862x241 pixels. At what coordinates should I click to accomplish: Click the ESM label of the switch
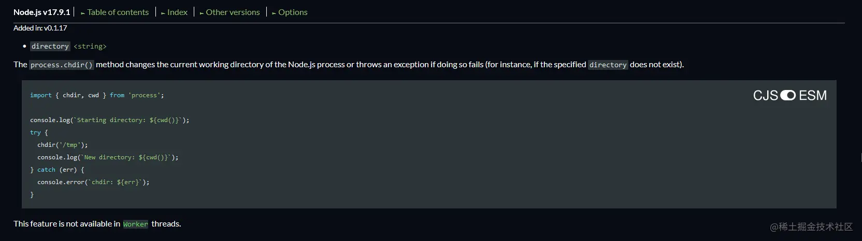tap(813, 96)
